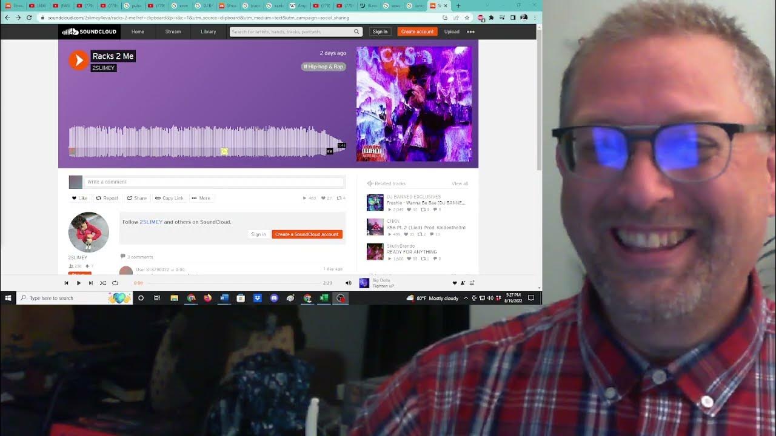
Task: Go to the Home nav item
Action: (138, 31)
